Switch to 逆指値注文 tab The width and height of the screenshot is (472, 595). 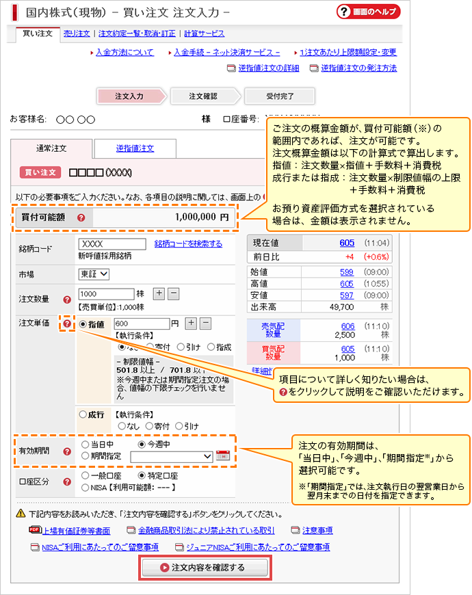(135, 148)
